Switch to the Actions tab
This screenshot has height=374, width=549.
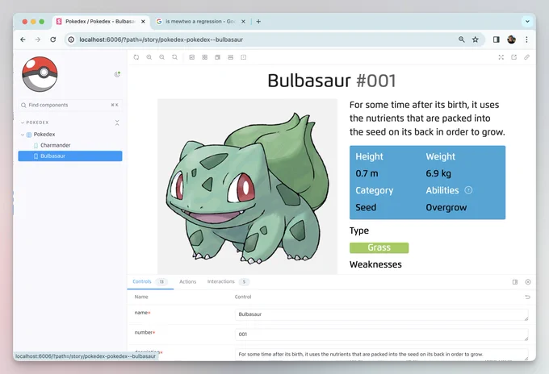(x=187, y=282)
